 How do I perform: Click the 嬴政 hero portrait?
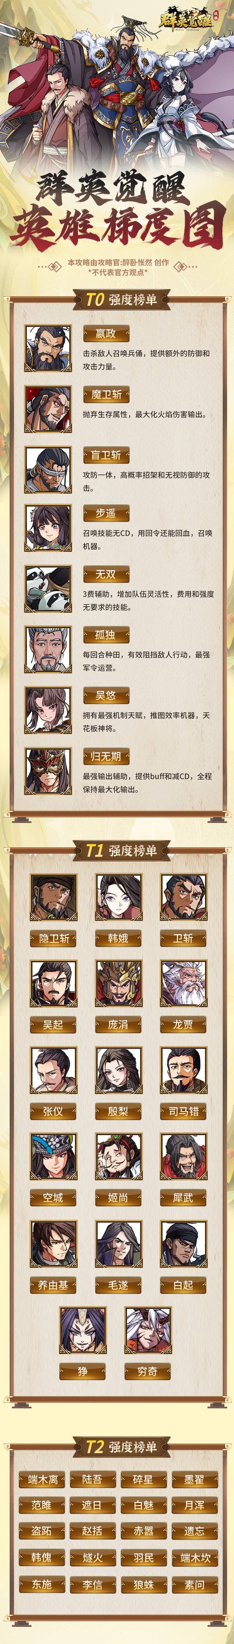coord(48,348)
